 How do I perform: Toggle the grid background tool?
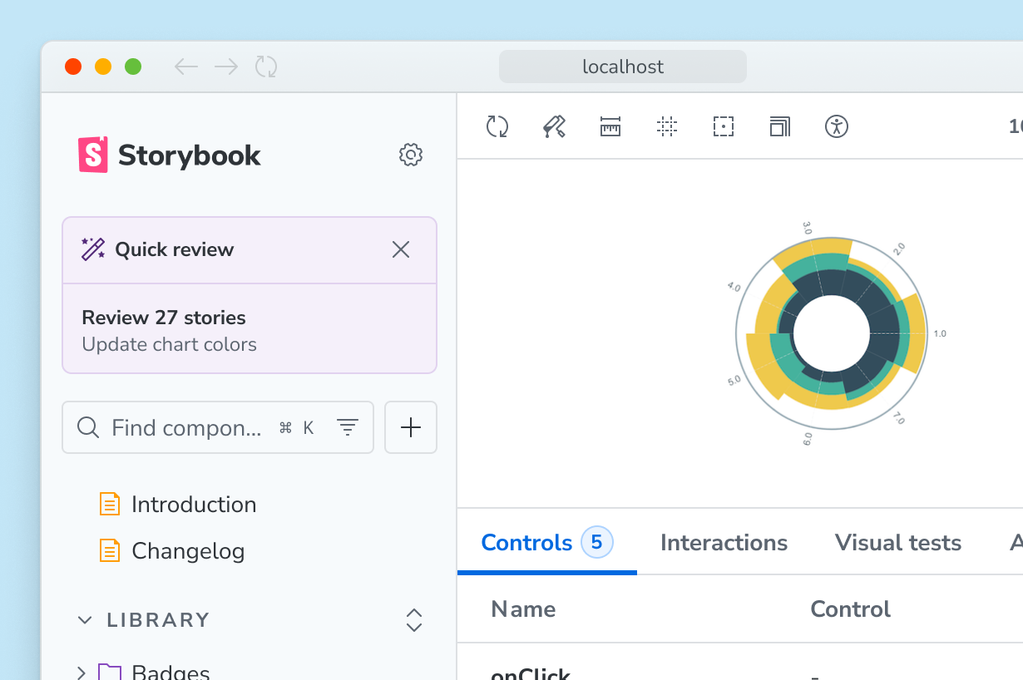coord(667,126)
